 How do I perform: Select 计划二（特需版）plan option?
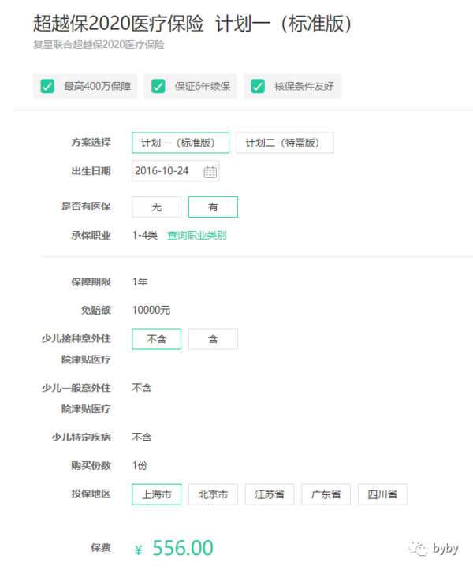(x=285, y=143)
